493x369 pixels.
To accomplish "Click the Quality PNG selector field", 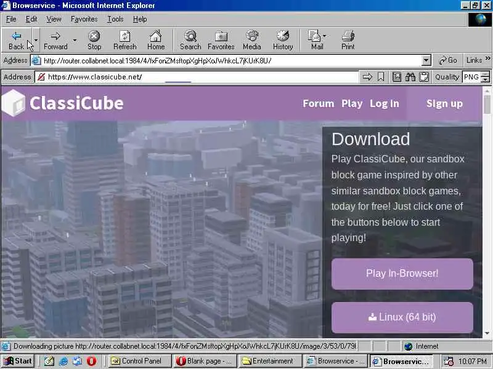I will click(x=471, y=77).
